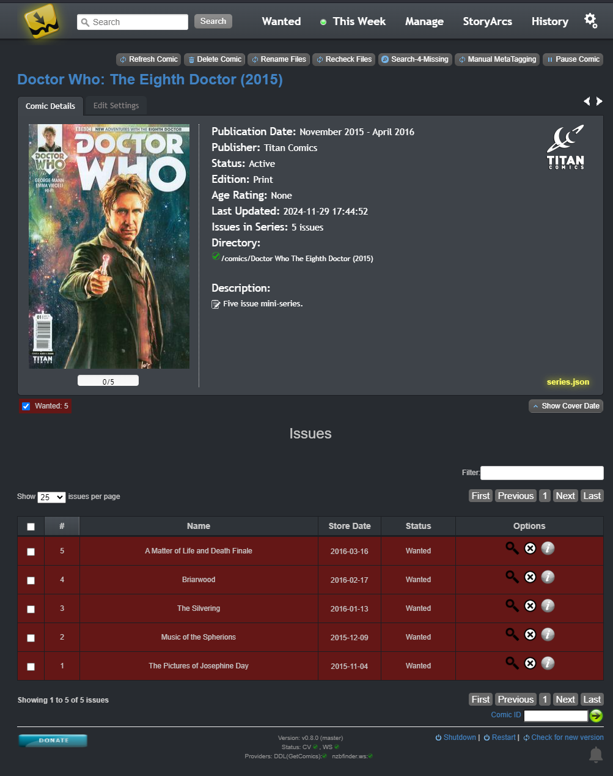
Task: Tick the select-all issues header checkbox
Action: pos(31,527)
